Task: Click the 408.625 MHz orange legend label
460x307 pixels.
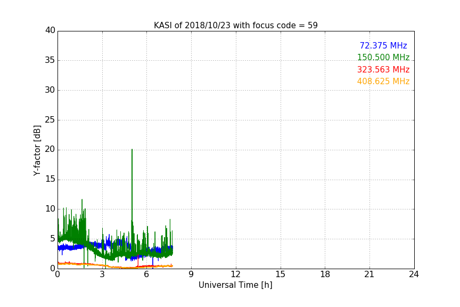Action: click(383, 81)
